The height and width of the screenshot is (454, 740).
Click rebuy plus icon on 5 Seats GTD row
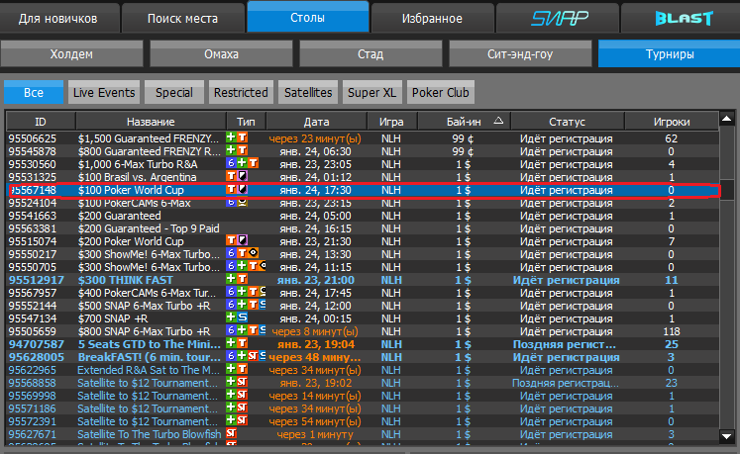[231, 343]
